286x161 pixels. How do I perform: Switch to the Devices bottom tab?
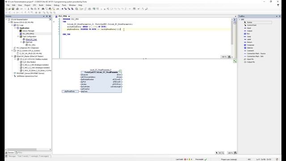point(10,153)
